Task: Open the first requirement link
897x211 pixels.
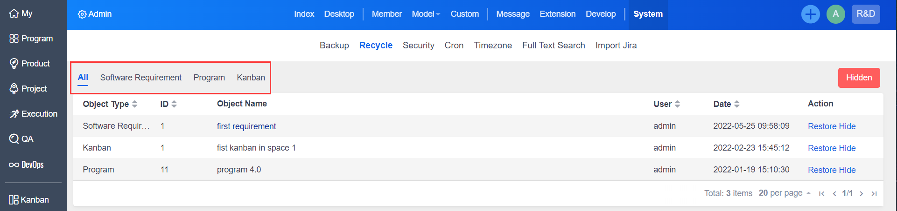Action: [246, 126]
